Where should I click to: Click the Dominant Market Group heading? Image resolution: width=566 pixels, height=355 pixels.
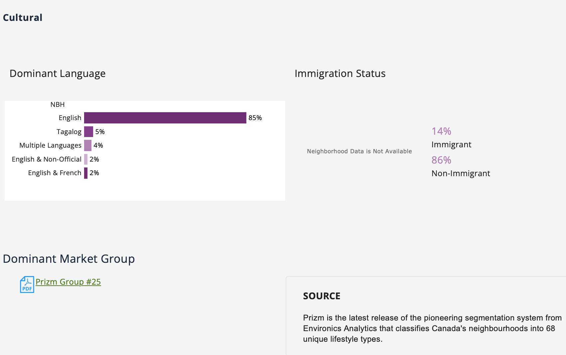pos(69,259)
